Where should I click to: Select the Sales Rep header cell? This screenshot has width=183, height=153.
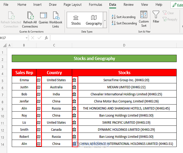(x=24, y=73)
